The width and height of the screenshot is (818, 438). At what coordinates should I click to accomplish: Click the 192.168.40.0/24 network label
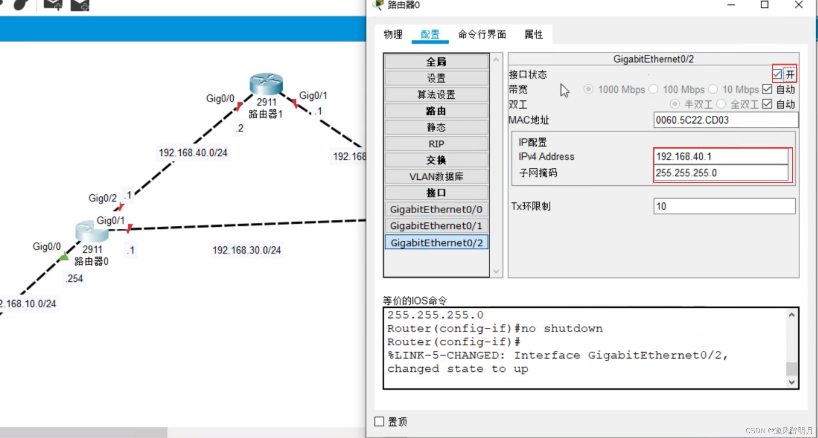[x=193, y=153]
